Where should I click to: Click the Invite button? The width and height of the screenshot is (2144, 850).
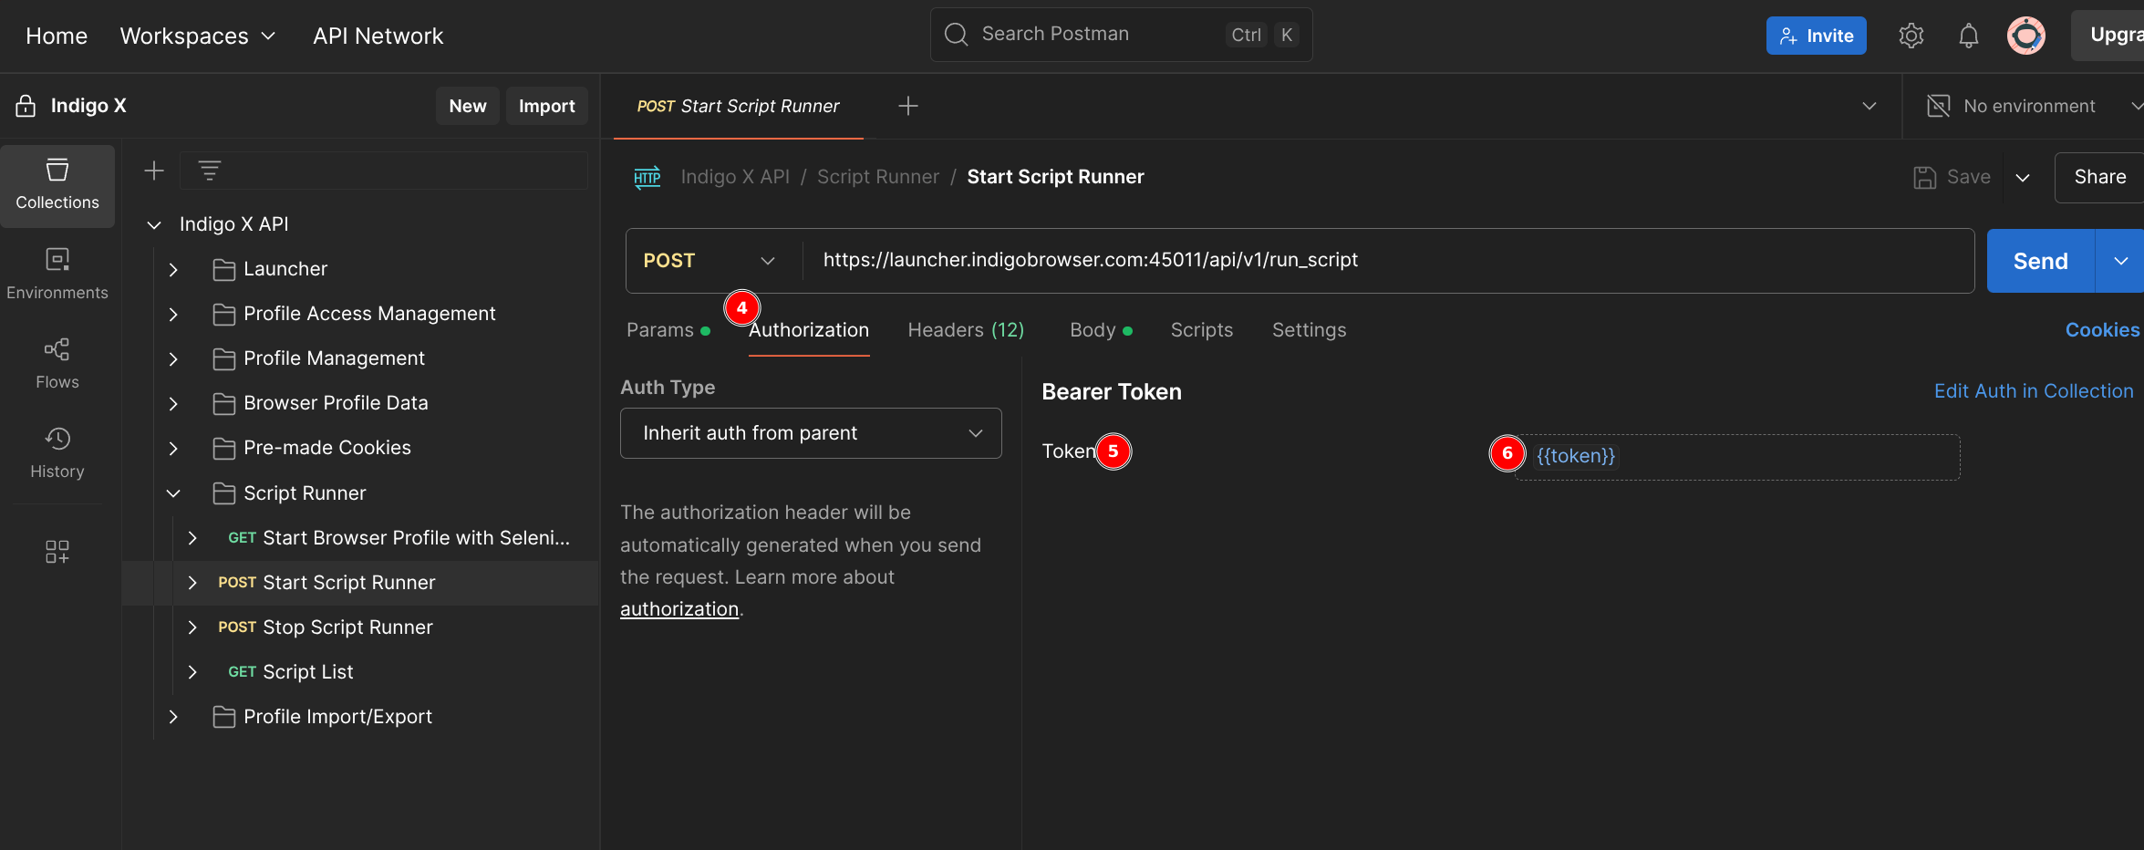pos(1816,36)
